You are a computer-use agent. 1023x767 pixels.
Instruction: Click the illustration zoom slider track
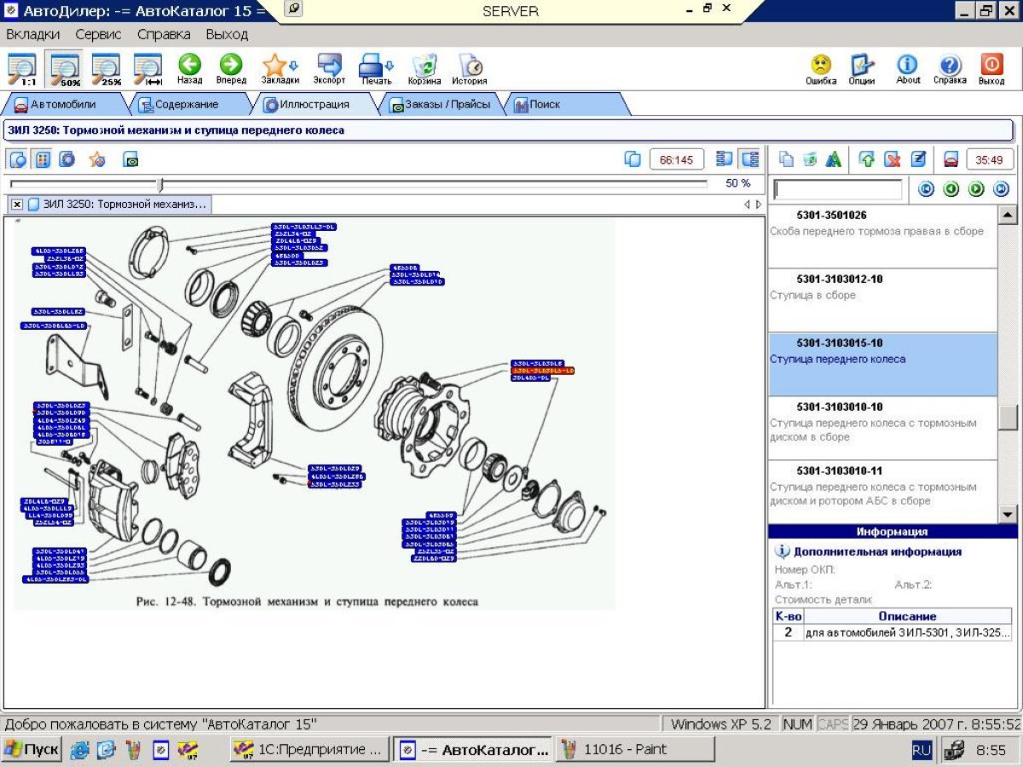pos(426,183)
